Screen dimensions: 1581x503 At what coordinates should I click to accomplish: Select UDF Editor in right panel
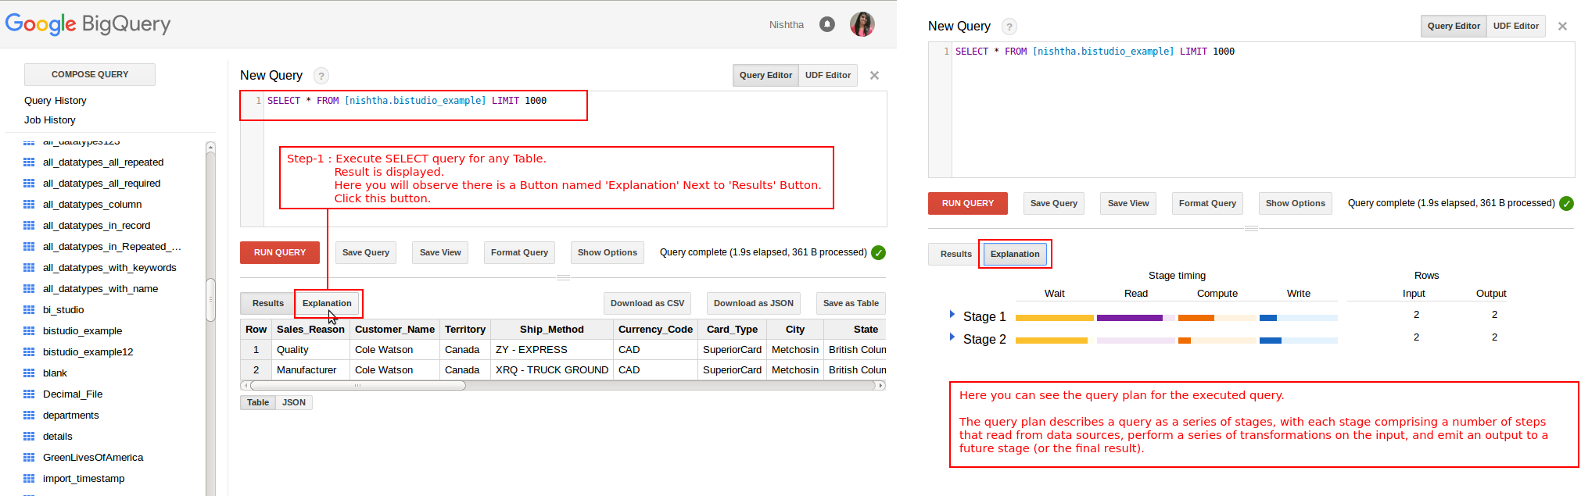point(1516,26)
